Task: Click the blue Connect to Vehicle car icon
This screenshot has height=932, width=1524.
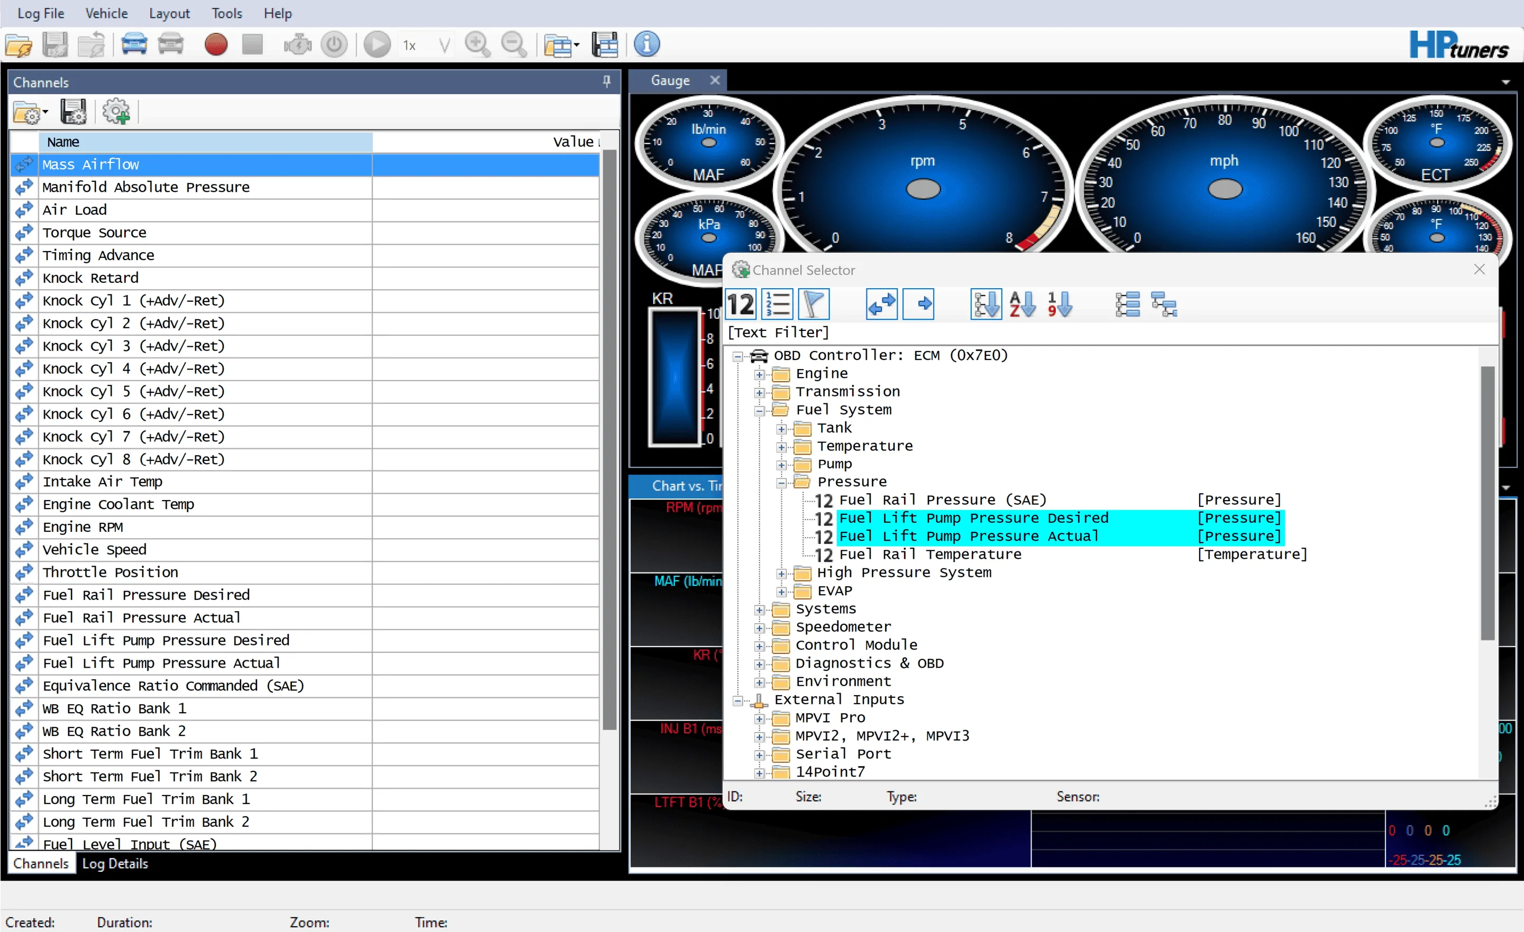Action: pos(134,44)
